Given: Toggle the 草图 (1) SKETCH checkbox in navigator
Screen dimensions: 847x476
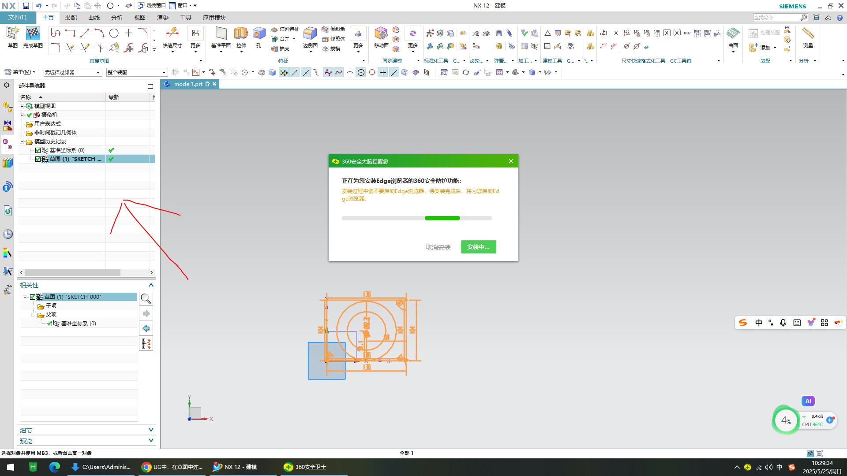Looking at the screenshot, I should coord(38,159).
